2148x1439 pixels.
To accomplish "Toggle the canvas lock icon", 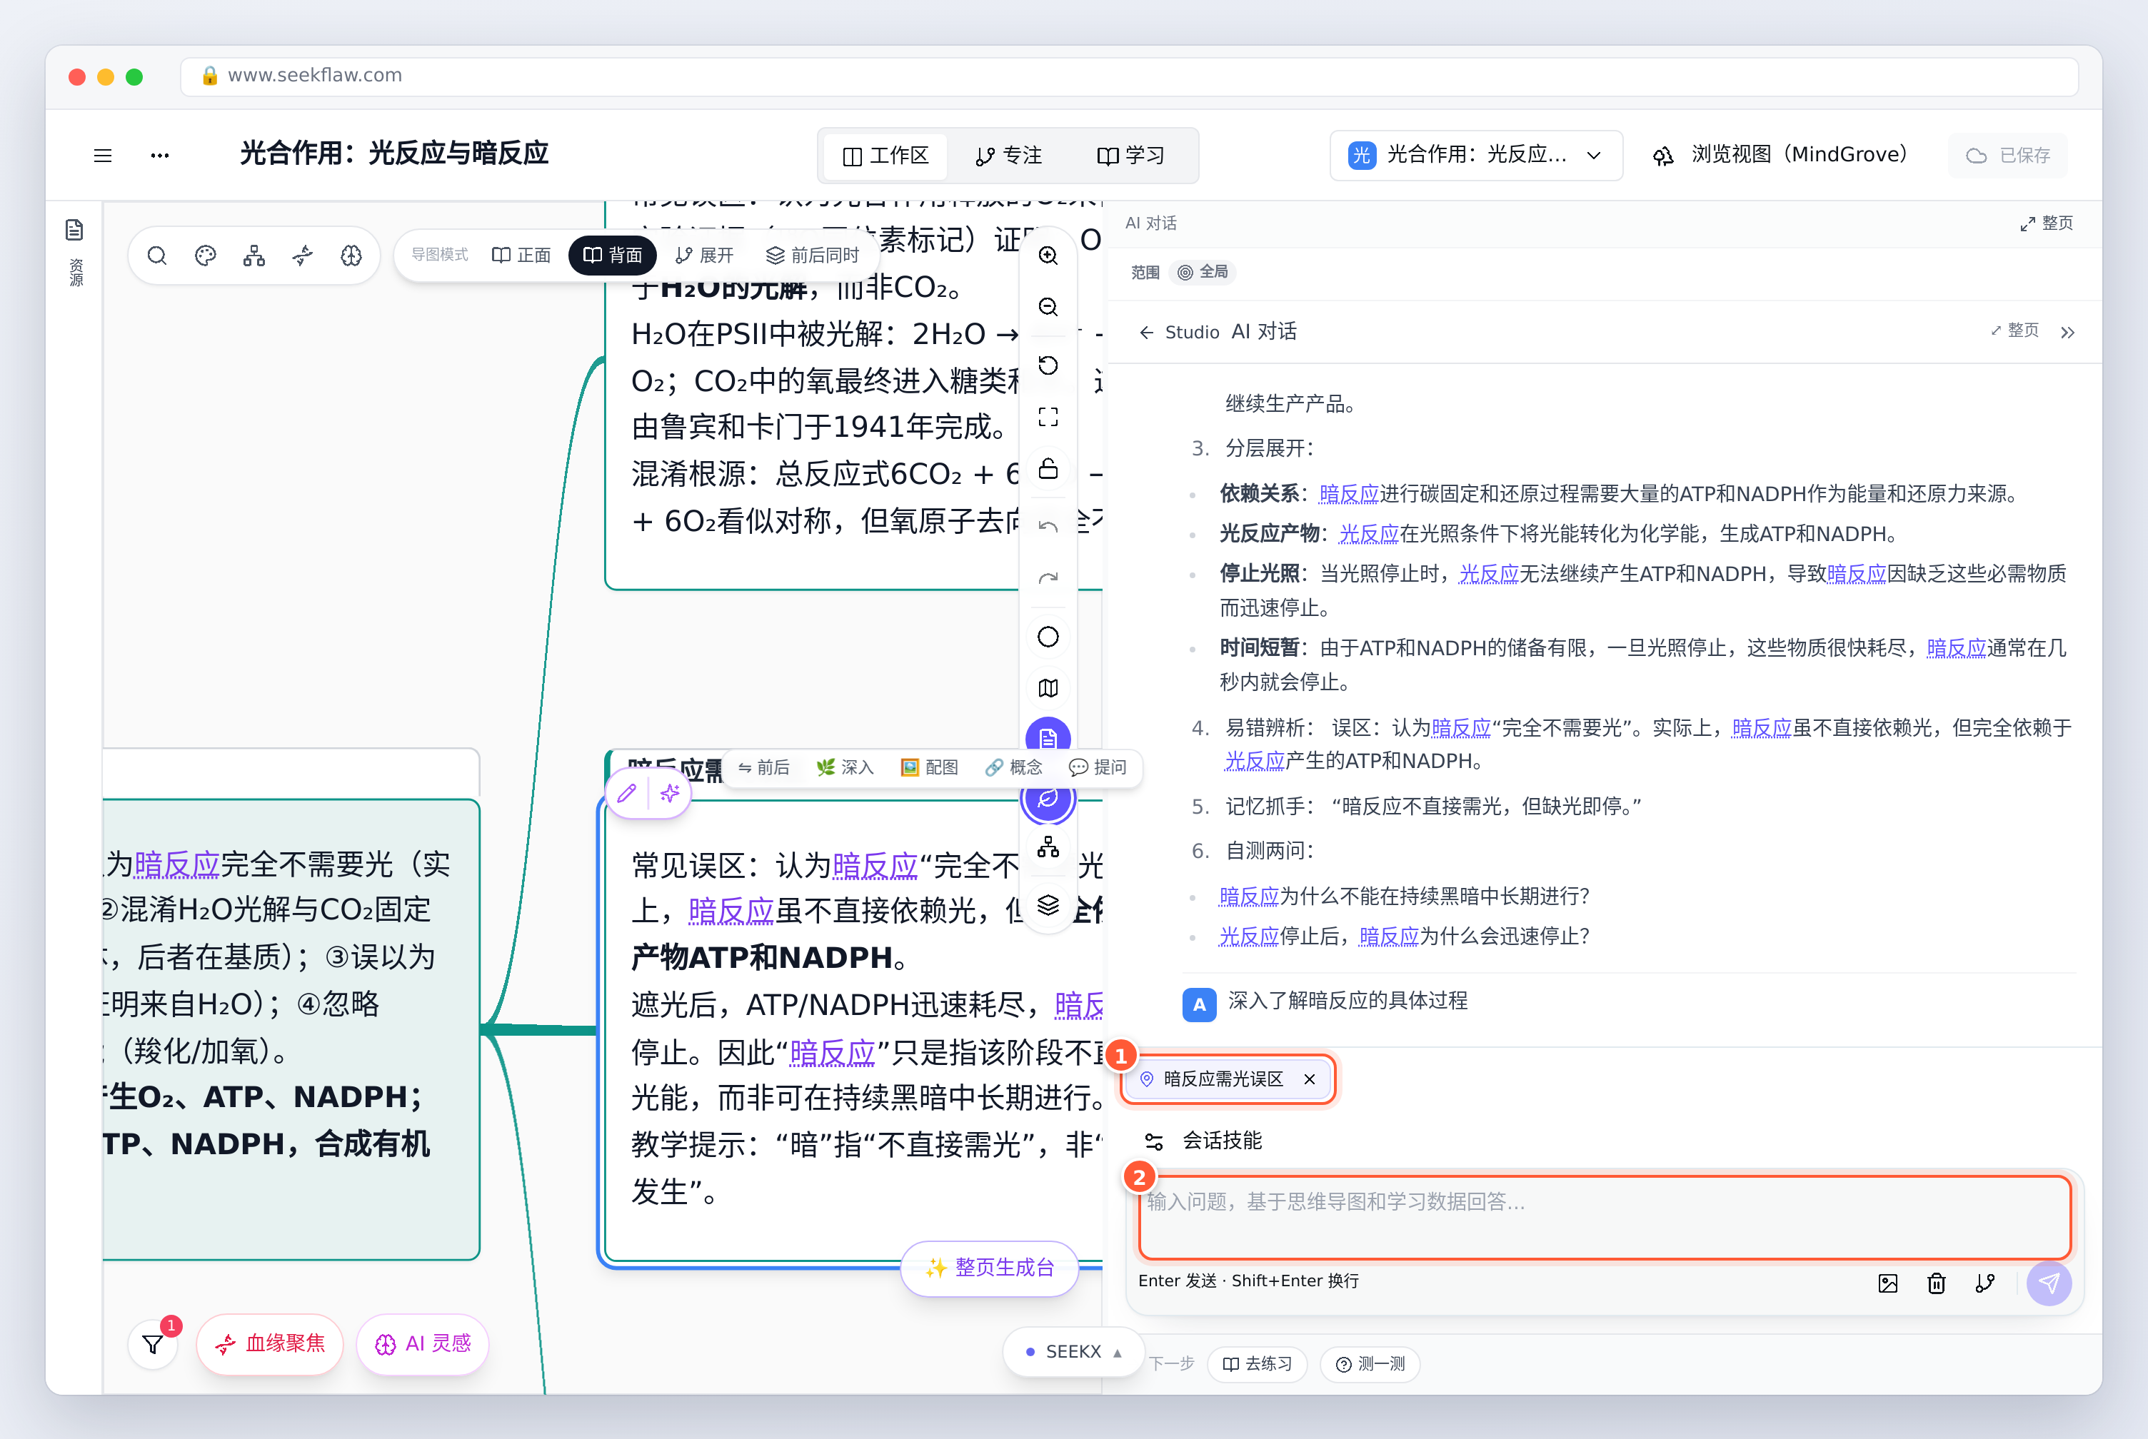I will click(1048, 468).
